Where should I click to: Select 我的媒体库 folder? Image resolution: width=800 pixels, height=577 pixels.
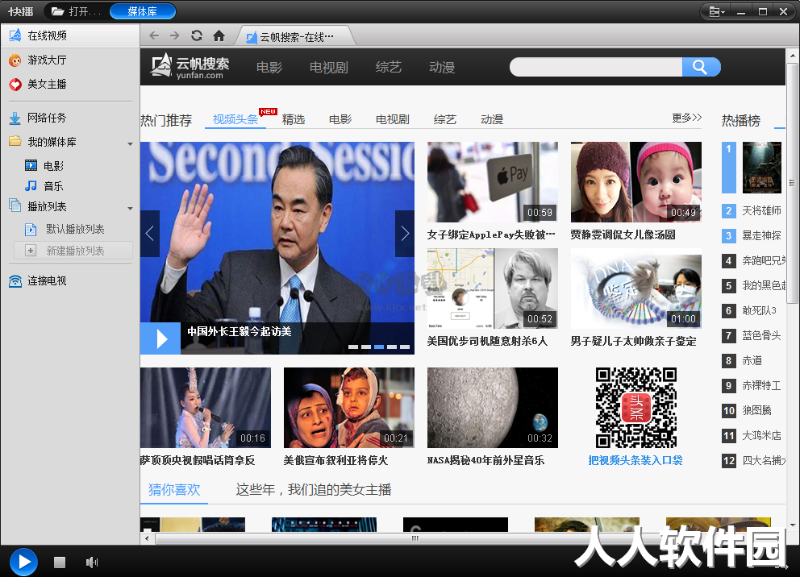51,142
